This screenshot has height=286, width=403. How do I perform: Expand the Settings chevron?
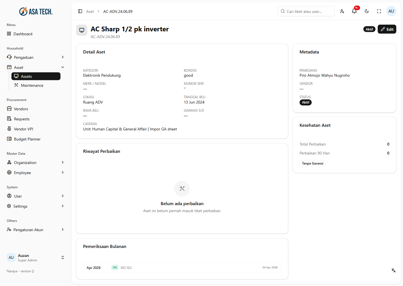[x=63, y=206]
